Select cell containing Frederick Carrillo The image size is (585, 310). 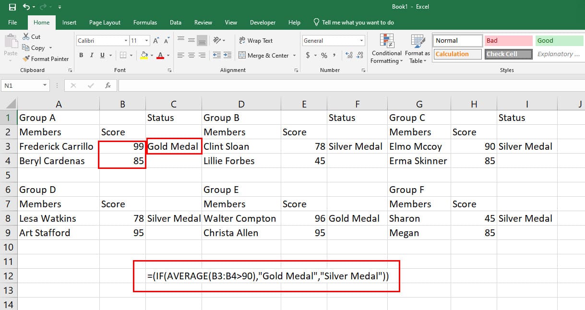pos(59,146)
